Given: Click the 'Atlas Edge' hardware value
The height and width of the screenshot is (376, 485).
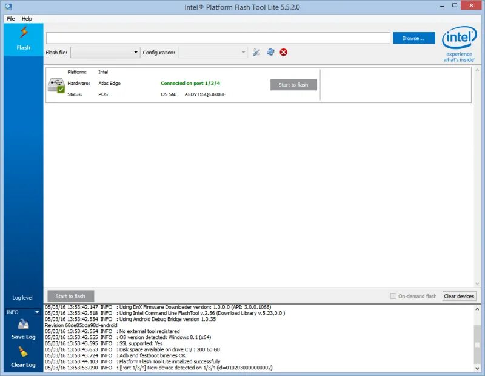Looking at the screenshot, I should click(x=109, y=83).
